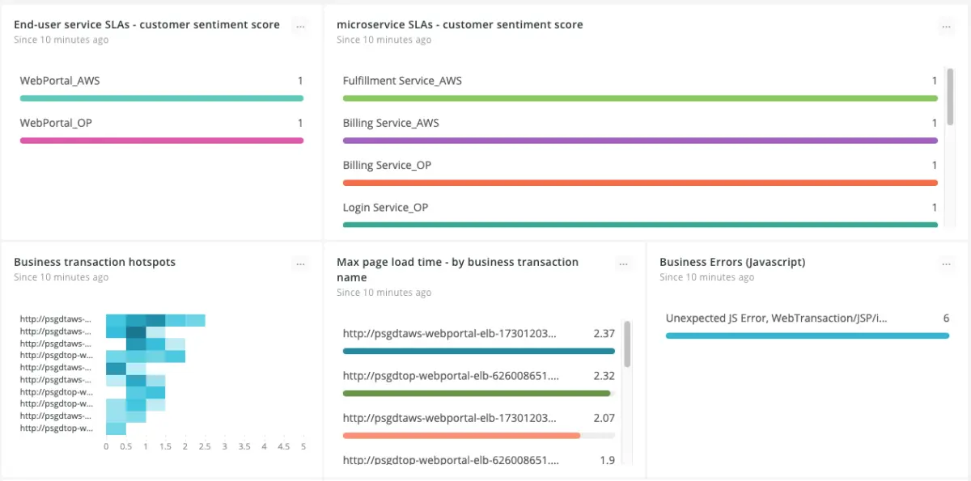This screenshot has width=971, height=481.
Task: Click the darkest heatmap cell in hotspots
Action: coord(136,332)
